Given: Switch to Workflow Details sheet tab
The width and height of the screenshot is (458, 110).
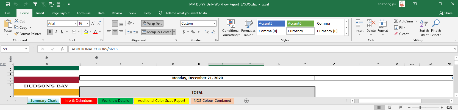Looking at the screenshot, I should pos(115,101).
